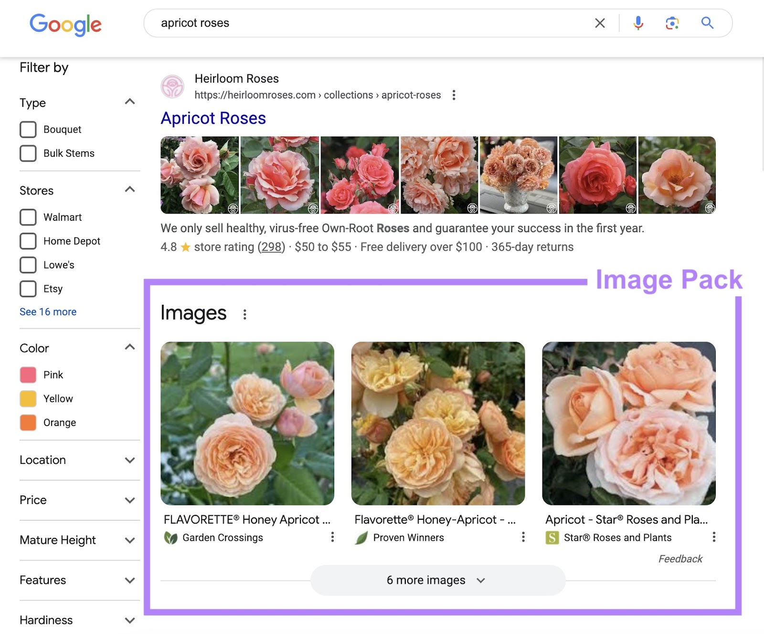
Task: Click the Feedback link under the image pack
Action: click(x=680, y=559)
